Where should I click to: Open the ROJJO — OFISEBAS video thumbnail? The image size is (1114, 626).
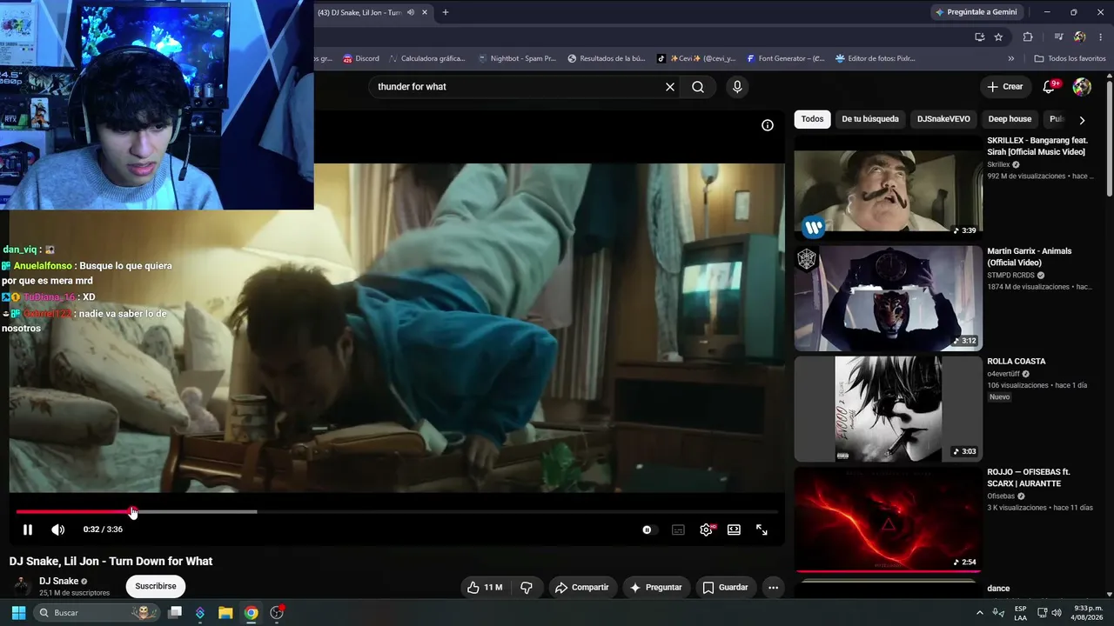(x=889, y=520)
